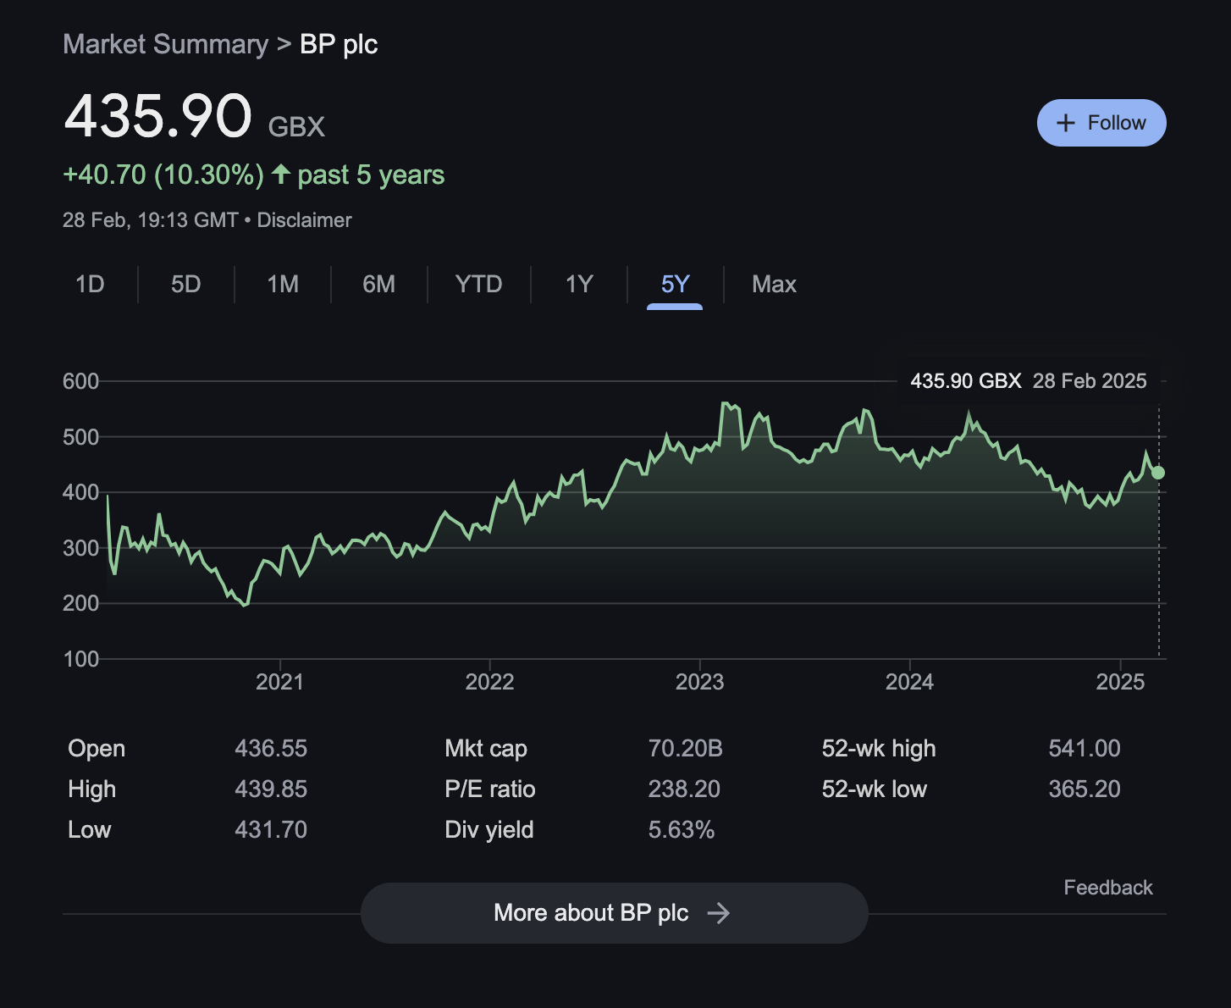The height and width of the screenshot is (1008, 1231).
Task: Click the Div yield label
Action: point(489,830)
